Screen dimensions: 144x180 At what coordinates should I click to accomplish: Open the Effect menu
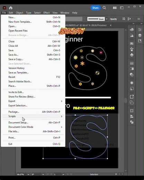[x=46, y=13]
